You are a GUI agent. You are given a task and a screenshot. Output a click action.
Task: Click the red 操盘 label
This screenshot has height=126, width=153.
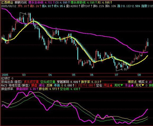tap(34, 85)
